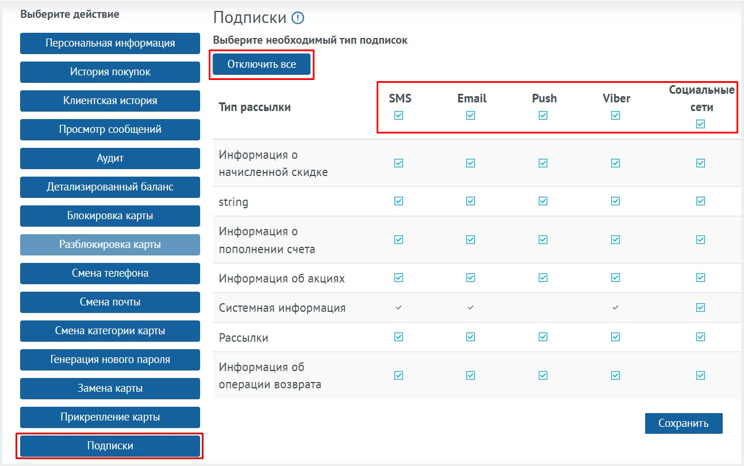Toggle the Viber column header checkbox
The width and height of the screenshot is (744, 466).
(x=616, y=115)
